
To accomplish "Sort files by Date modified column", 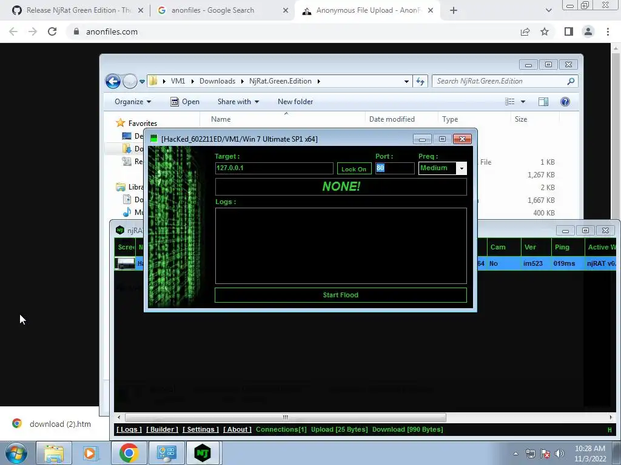I will click(401, 119).
